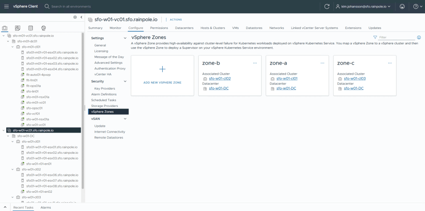Collapse the Settings section in Configure panel

click(x=125, y=38)
